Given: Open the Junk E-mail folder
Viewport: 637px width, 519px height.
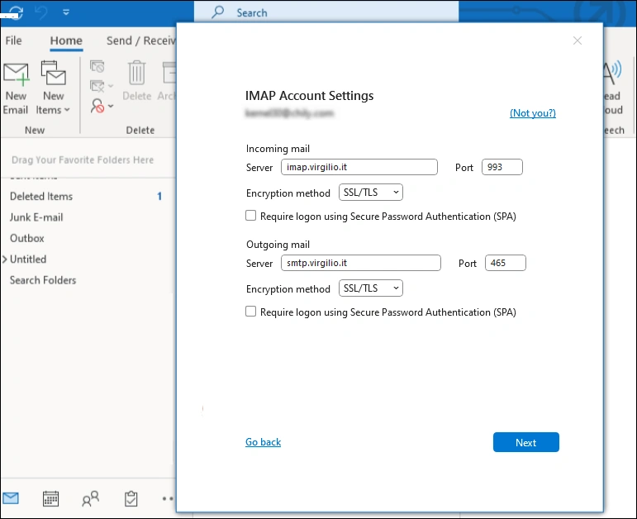Looking at the screenshot, I should (x=36, y=217).
